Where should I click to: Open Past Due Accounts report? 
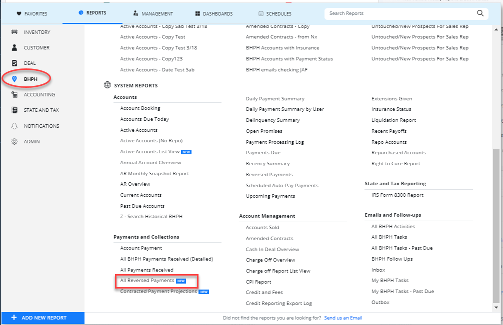142,206
